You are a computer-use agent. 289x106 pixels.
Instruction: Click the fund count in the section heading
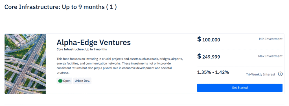pyautogui.click(x=111, y=7)
